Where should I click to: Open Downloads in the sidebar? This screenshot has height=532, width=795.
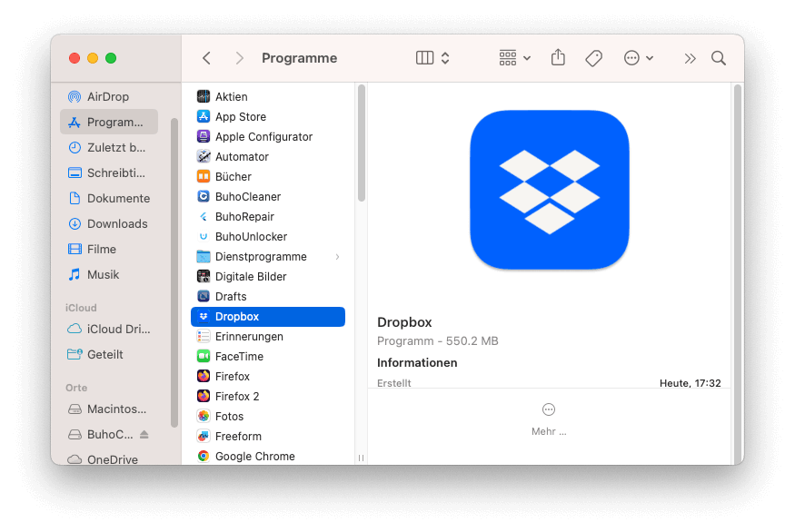click(x=109, y=223)
